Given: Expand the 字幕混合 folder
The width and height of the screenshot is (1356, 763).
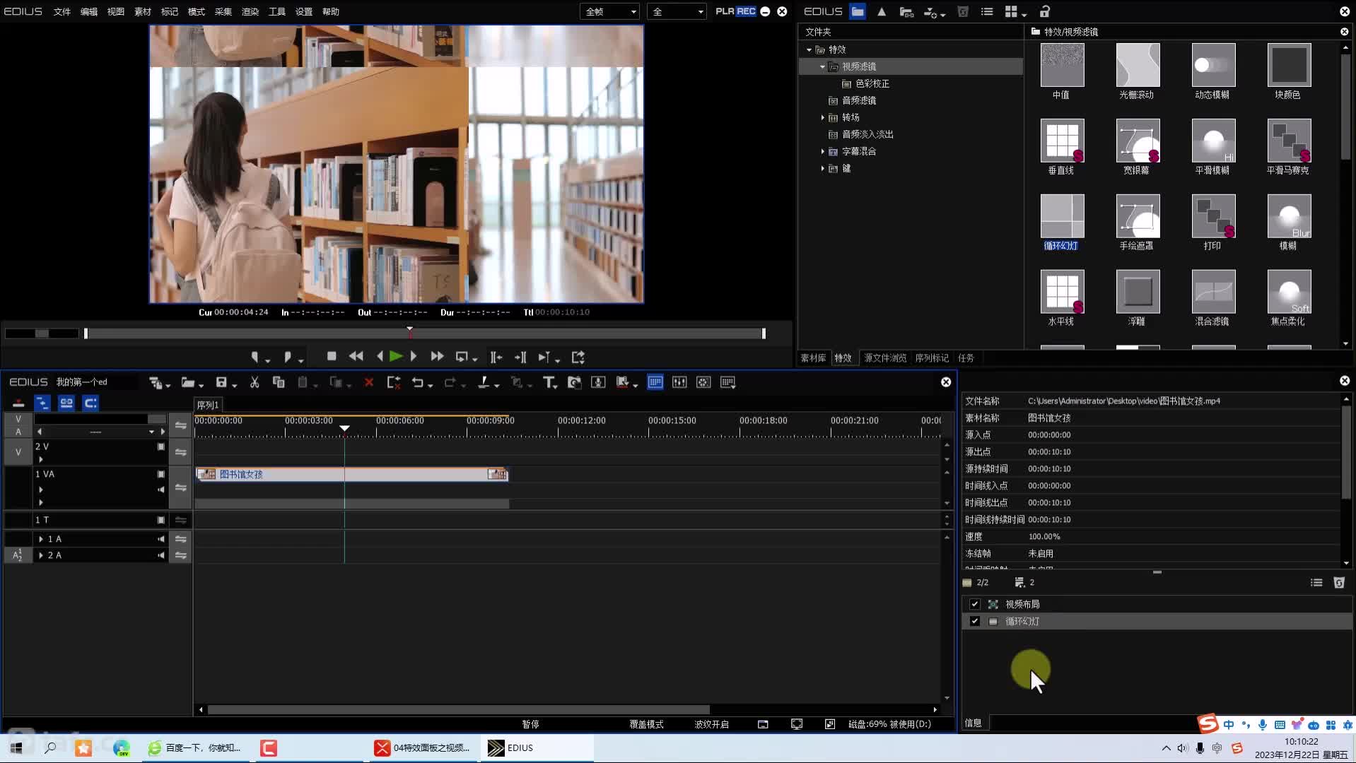Looking at the screenshot, I should coord(822,151).
